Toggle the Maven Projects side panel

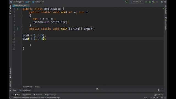pos(166,24)
